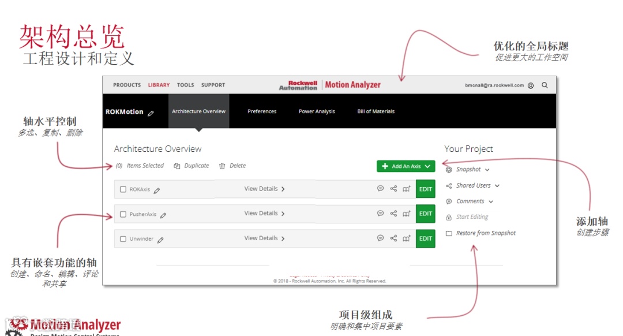Click EDIT button for ROKAxis
Screen dimensions: 623x336
426,189
